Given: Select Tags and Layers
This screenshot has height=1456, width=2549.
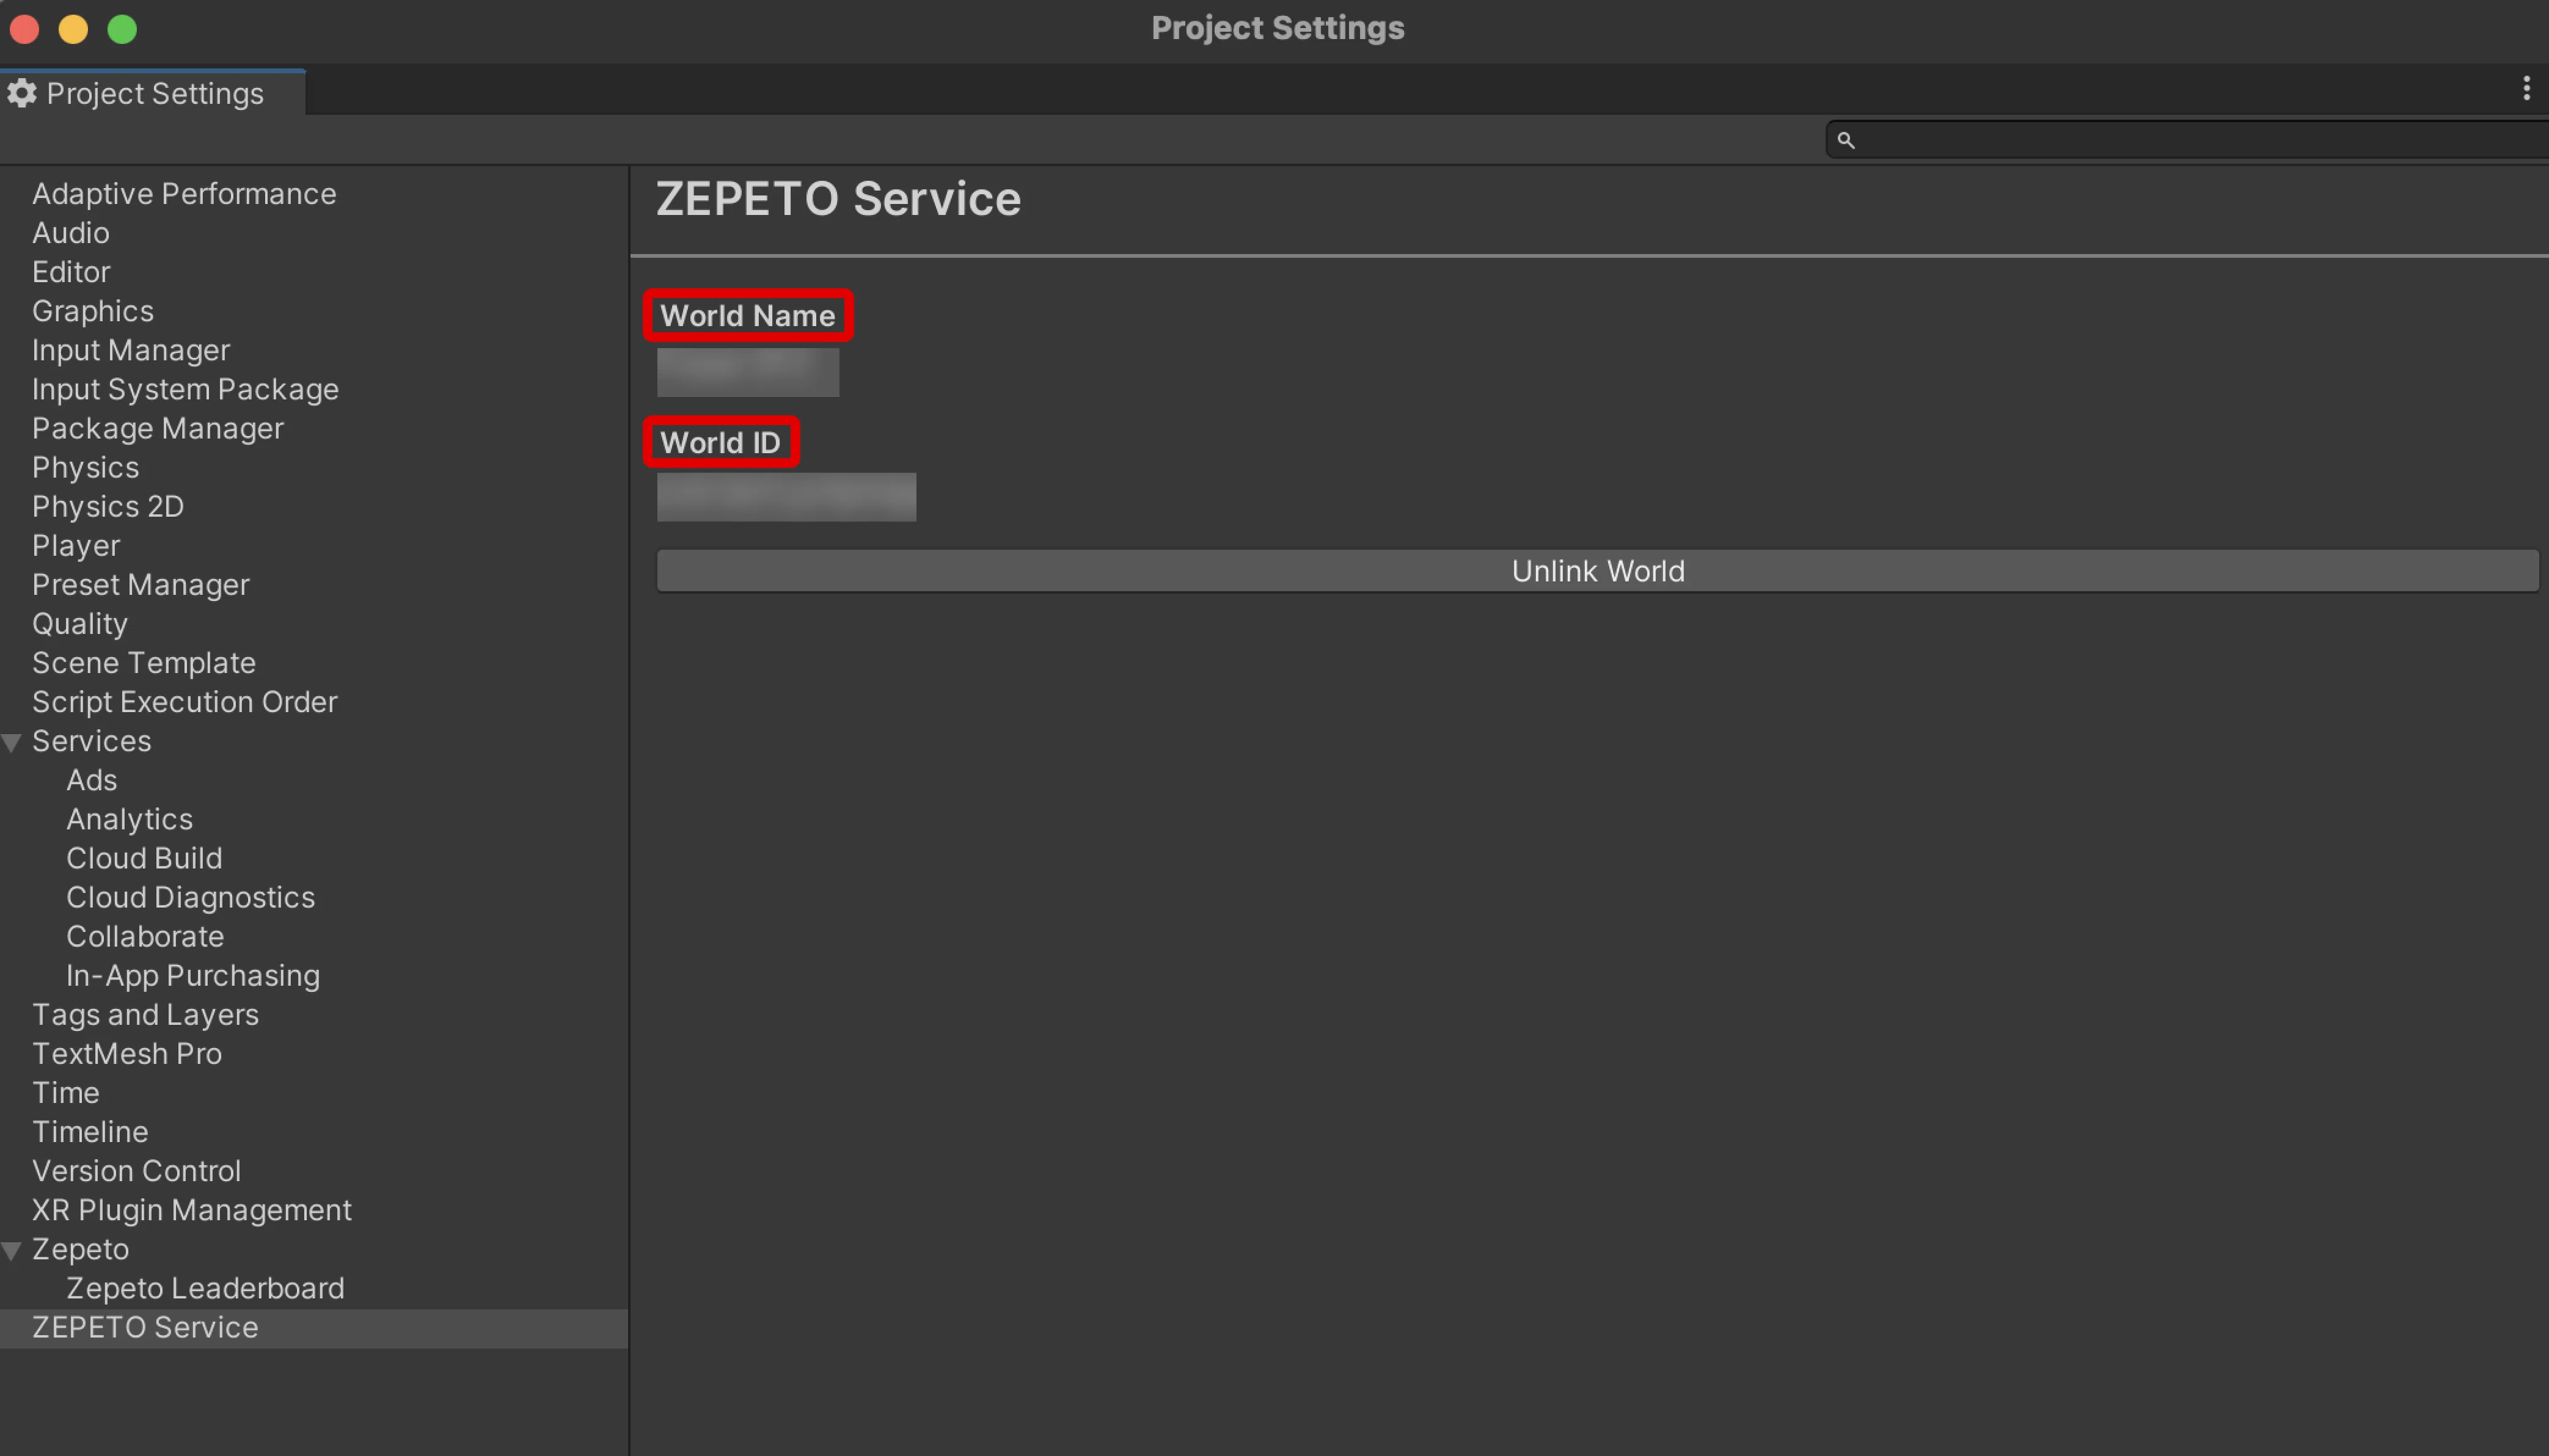Looking at the screenshot, I should [146, 1014].
